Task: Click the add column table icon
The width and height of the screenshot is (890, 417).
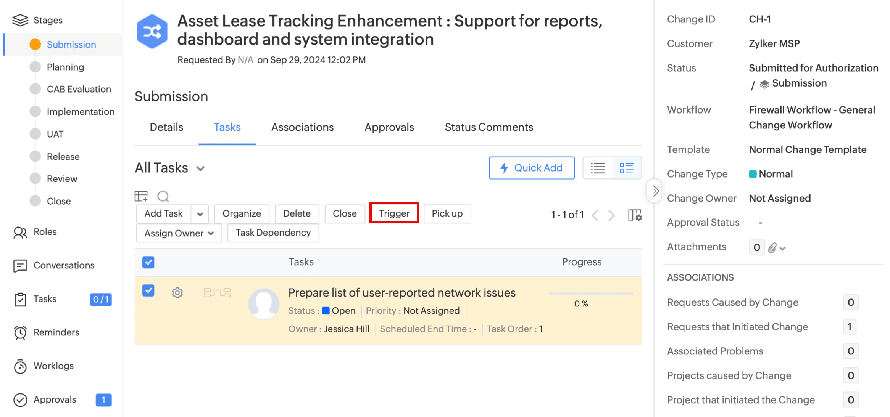Action: point(141,196)
